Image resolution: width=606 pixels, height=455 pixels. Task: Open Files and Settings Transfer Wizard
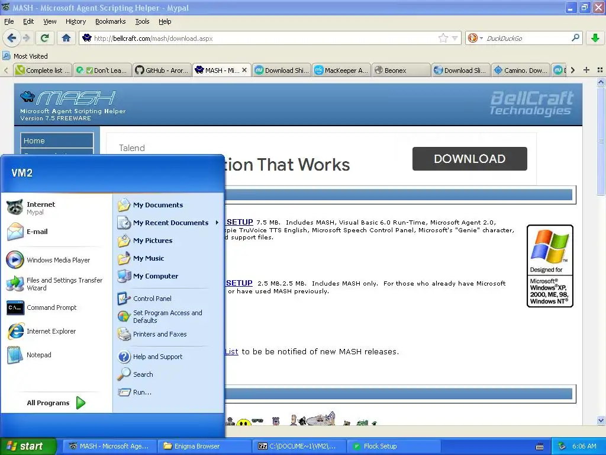pyautogui.click(x=57, y=284)
